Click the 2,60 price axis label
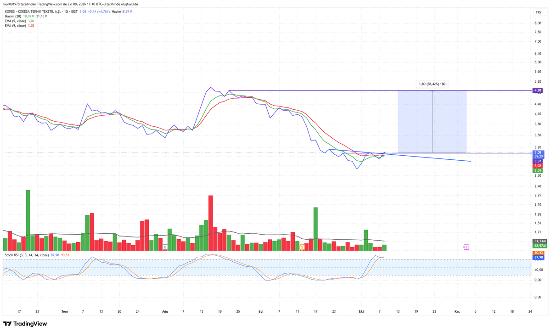Image resolution: width=551 pixels, height=332 pixels. click(538, 176)
